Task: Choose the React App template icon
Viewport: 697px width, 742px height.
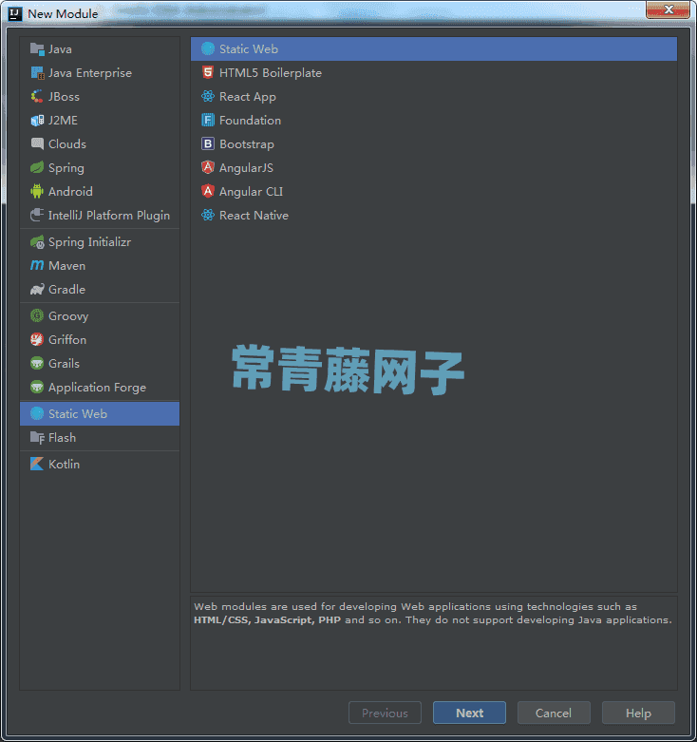Action: [x=208, y=96]
